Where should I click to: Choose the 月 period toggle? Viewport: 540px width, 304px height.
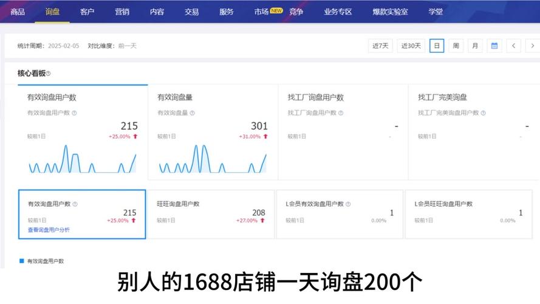475,46
